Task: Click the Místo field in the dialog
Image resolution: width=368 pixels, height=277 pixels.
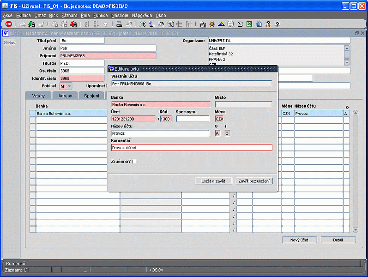Action: point(244,105)
